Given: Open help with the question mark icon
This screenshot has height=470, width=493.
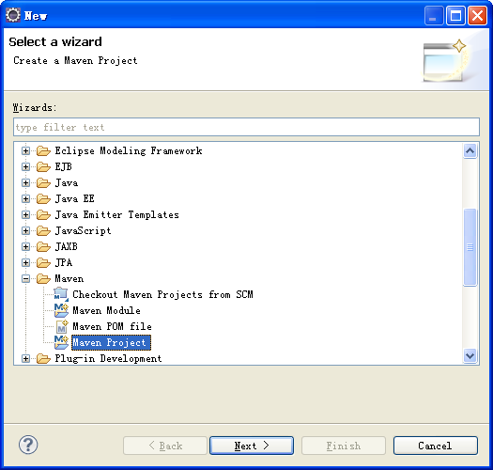Looking at the screenshot, I should click(x=28, y=446).
